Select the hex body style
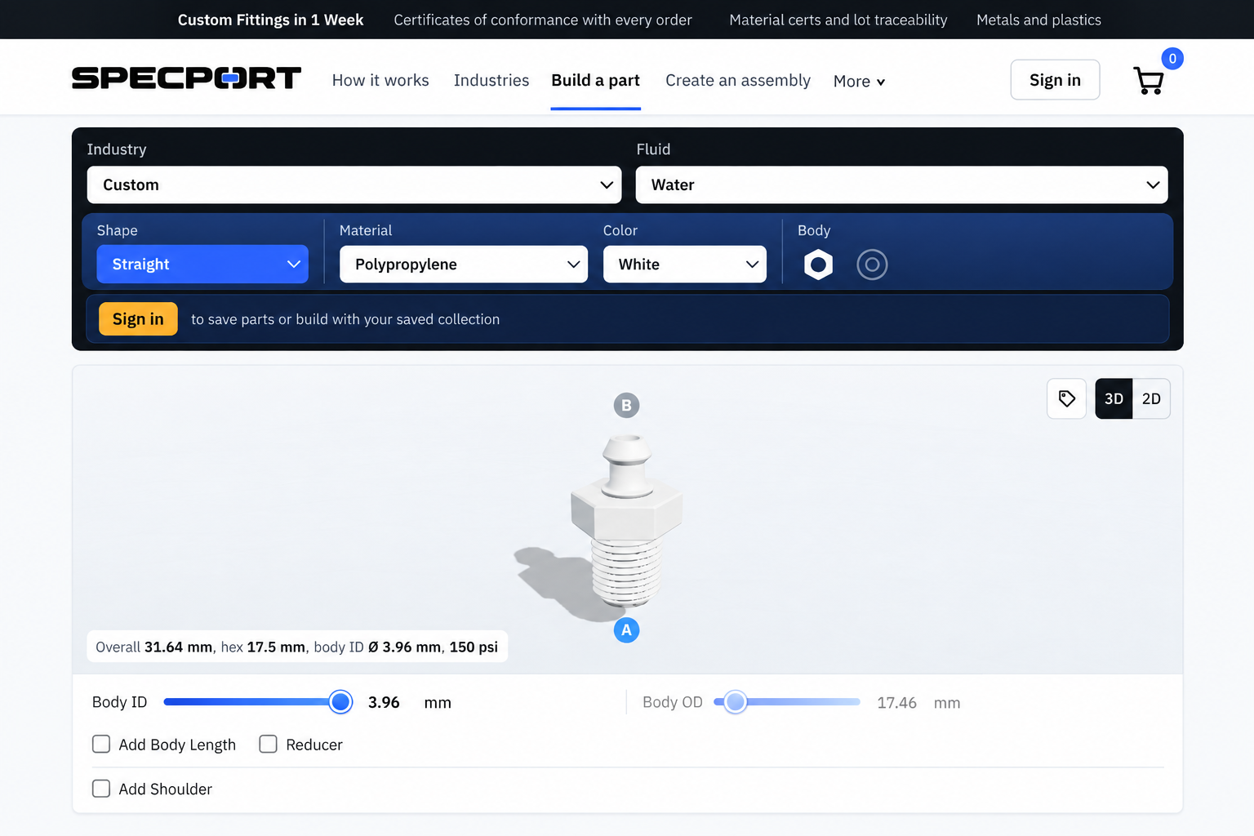The width and height of the screenshot is (1254, 836). 818,265
